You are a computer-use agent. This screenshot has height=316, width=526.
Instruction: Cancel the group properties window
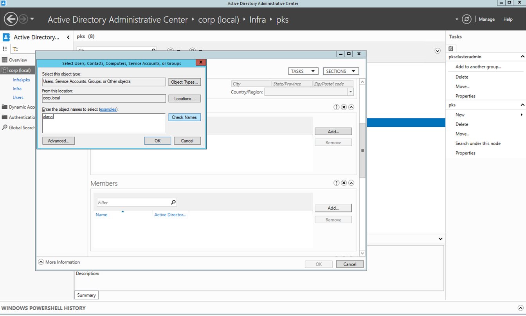coord(349,264)
